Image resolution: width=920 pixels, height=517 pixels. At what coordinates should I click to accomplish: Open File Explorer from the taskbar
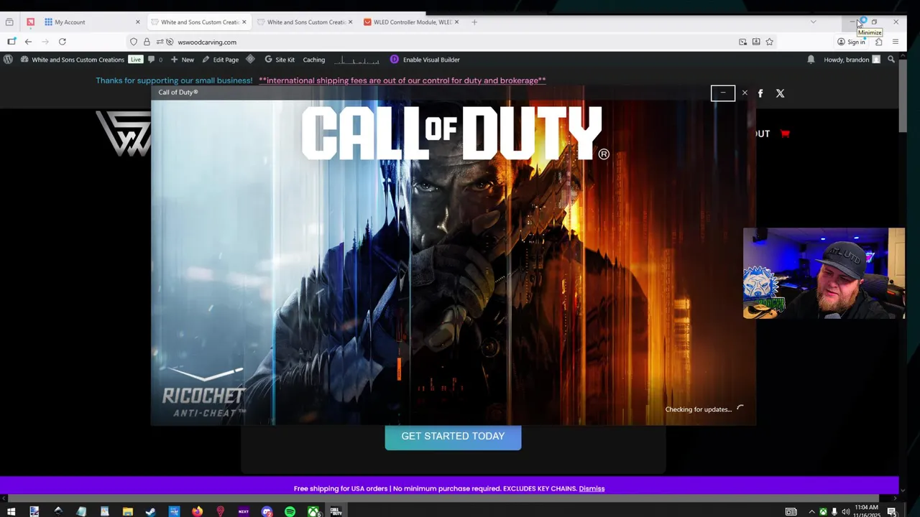pos(127,511)
